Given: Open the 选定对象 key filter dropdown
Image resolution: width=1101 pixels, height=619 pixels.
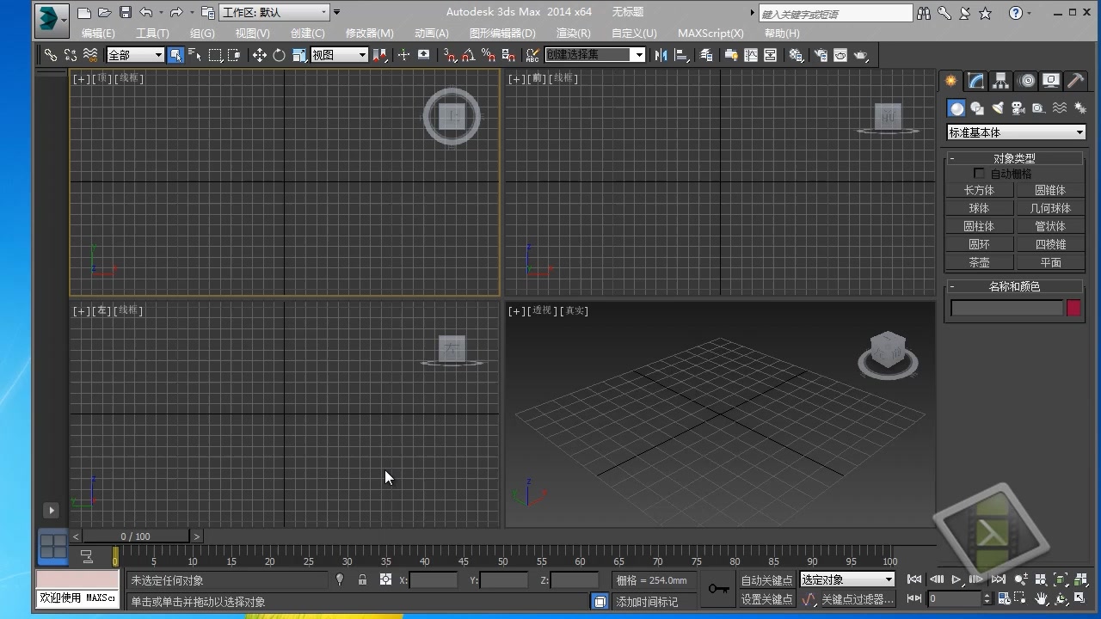Looking at the screenshot, I should point(847,580).
